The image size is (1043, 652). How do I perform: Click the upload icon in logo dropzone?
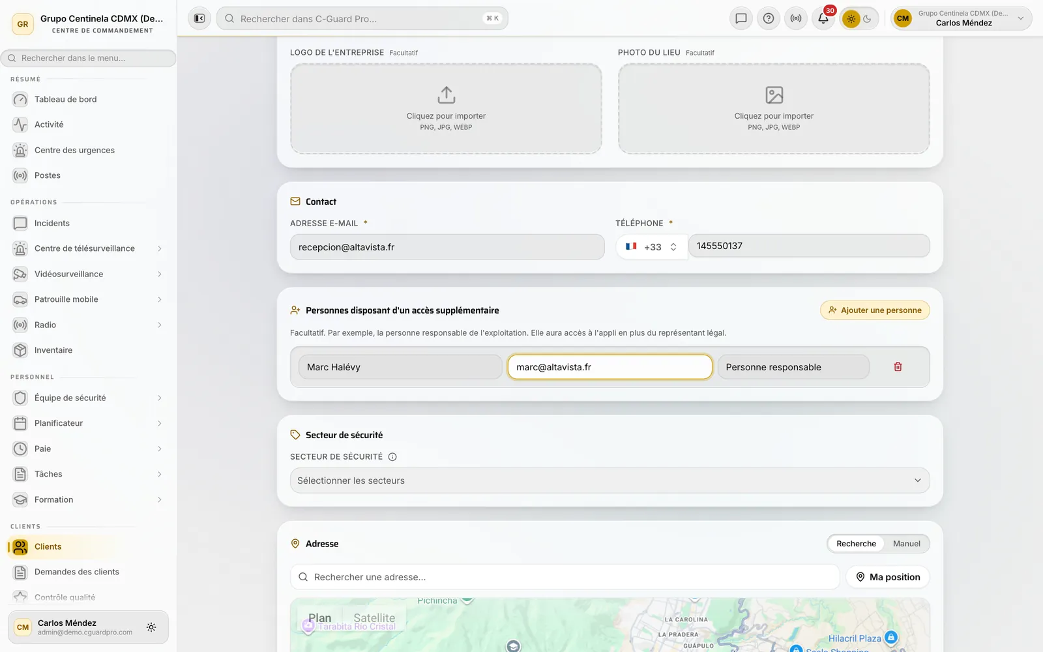[446, 95]
